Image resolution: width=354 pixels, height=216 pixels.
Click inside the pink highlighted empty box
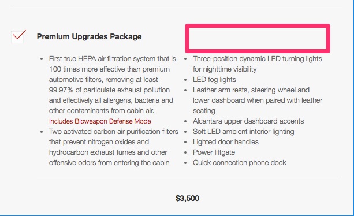(x=258, y=38)
